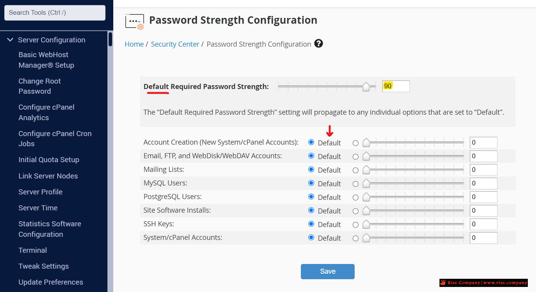Click the default strength value field showing 90
Screen dimensions: 536x292
coord(396,86)
